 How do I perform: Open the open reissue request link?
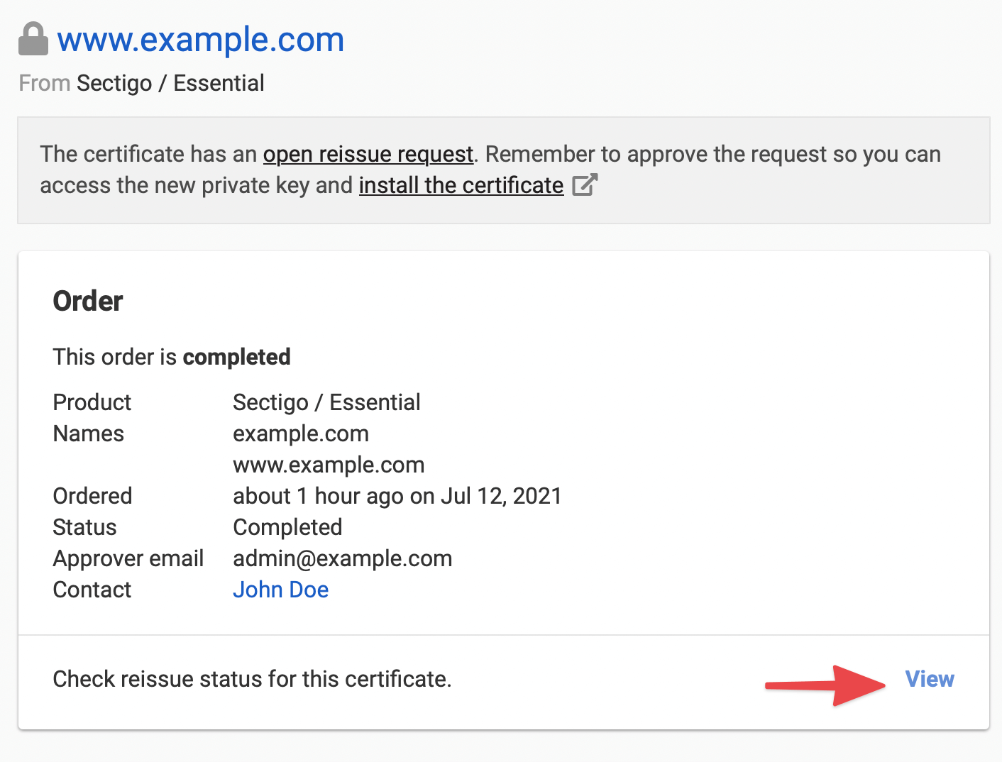368,154
